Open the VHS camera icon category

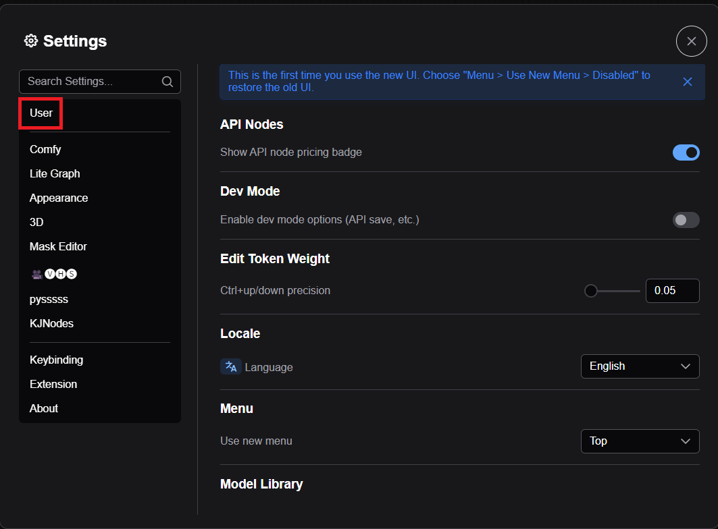(53, 273)
